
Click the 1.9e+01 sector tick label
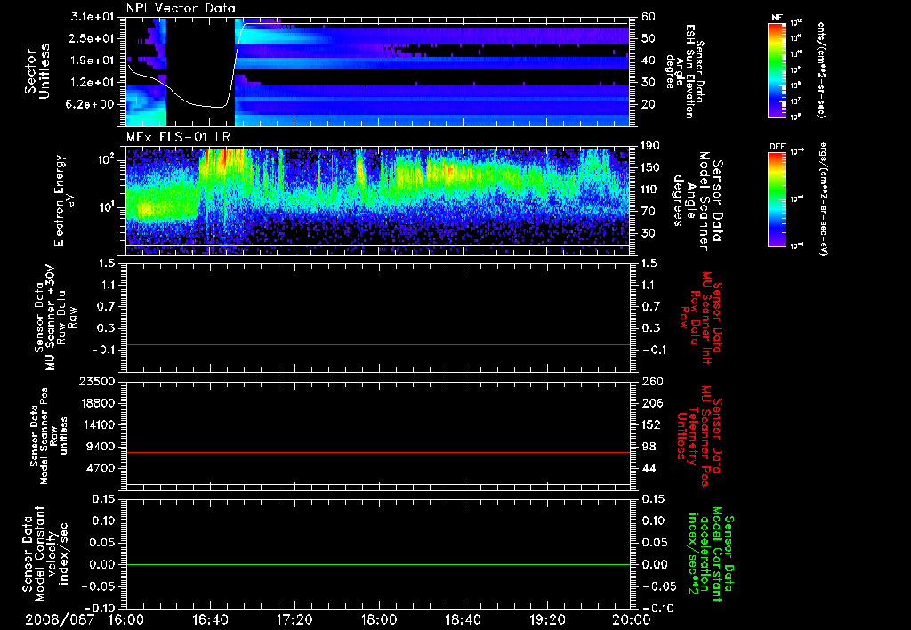(x=93, y=61)
